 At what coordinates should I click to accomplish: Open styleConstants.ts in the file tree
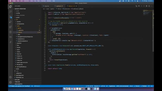(23, 41)
